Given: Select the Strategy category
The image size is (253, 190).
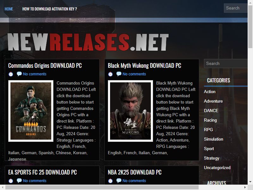Looking at the screenshot, I should click(x=212, y=158).
